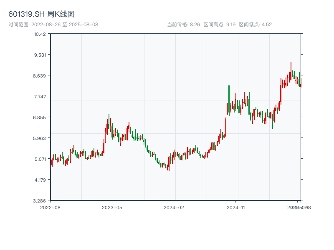
Task: Select the 2024-11 date axis label
Action: point(236,207)
